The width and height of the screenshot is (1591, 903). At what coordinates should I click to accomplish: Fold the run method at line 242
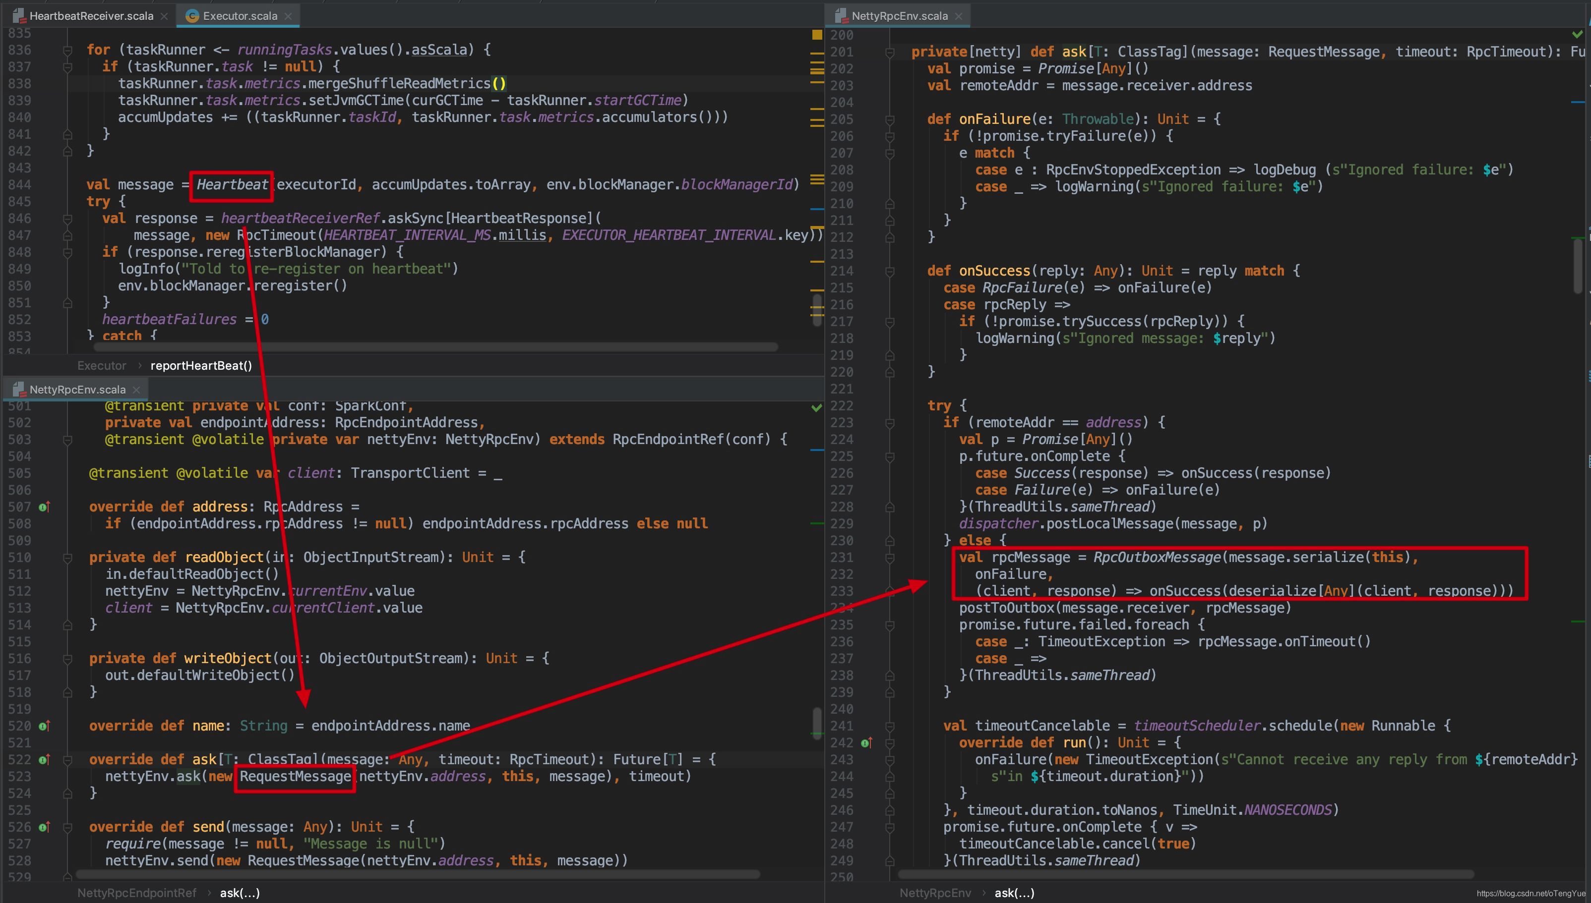[890, 743]
